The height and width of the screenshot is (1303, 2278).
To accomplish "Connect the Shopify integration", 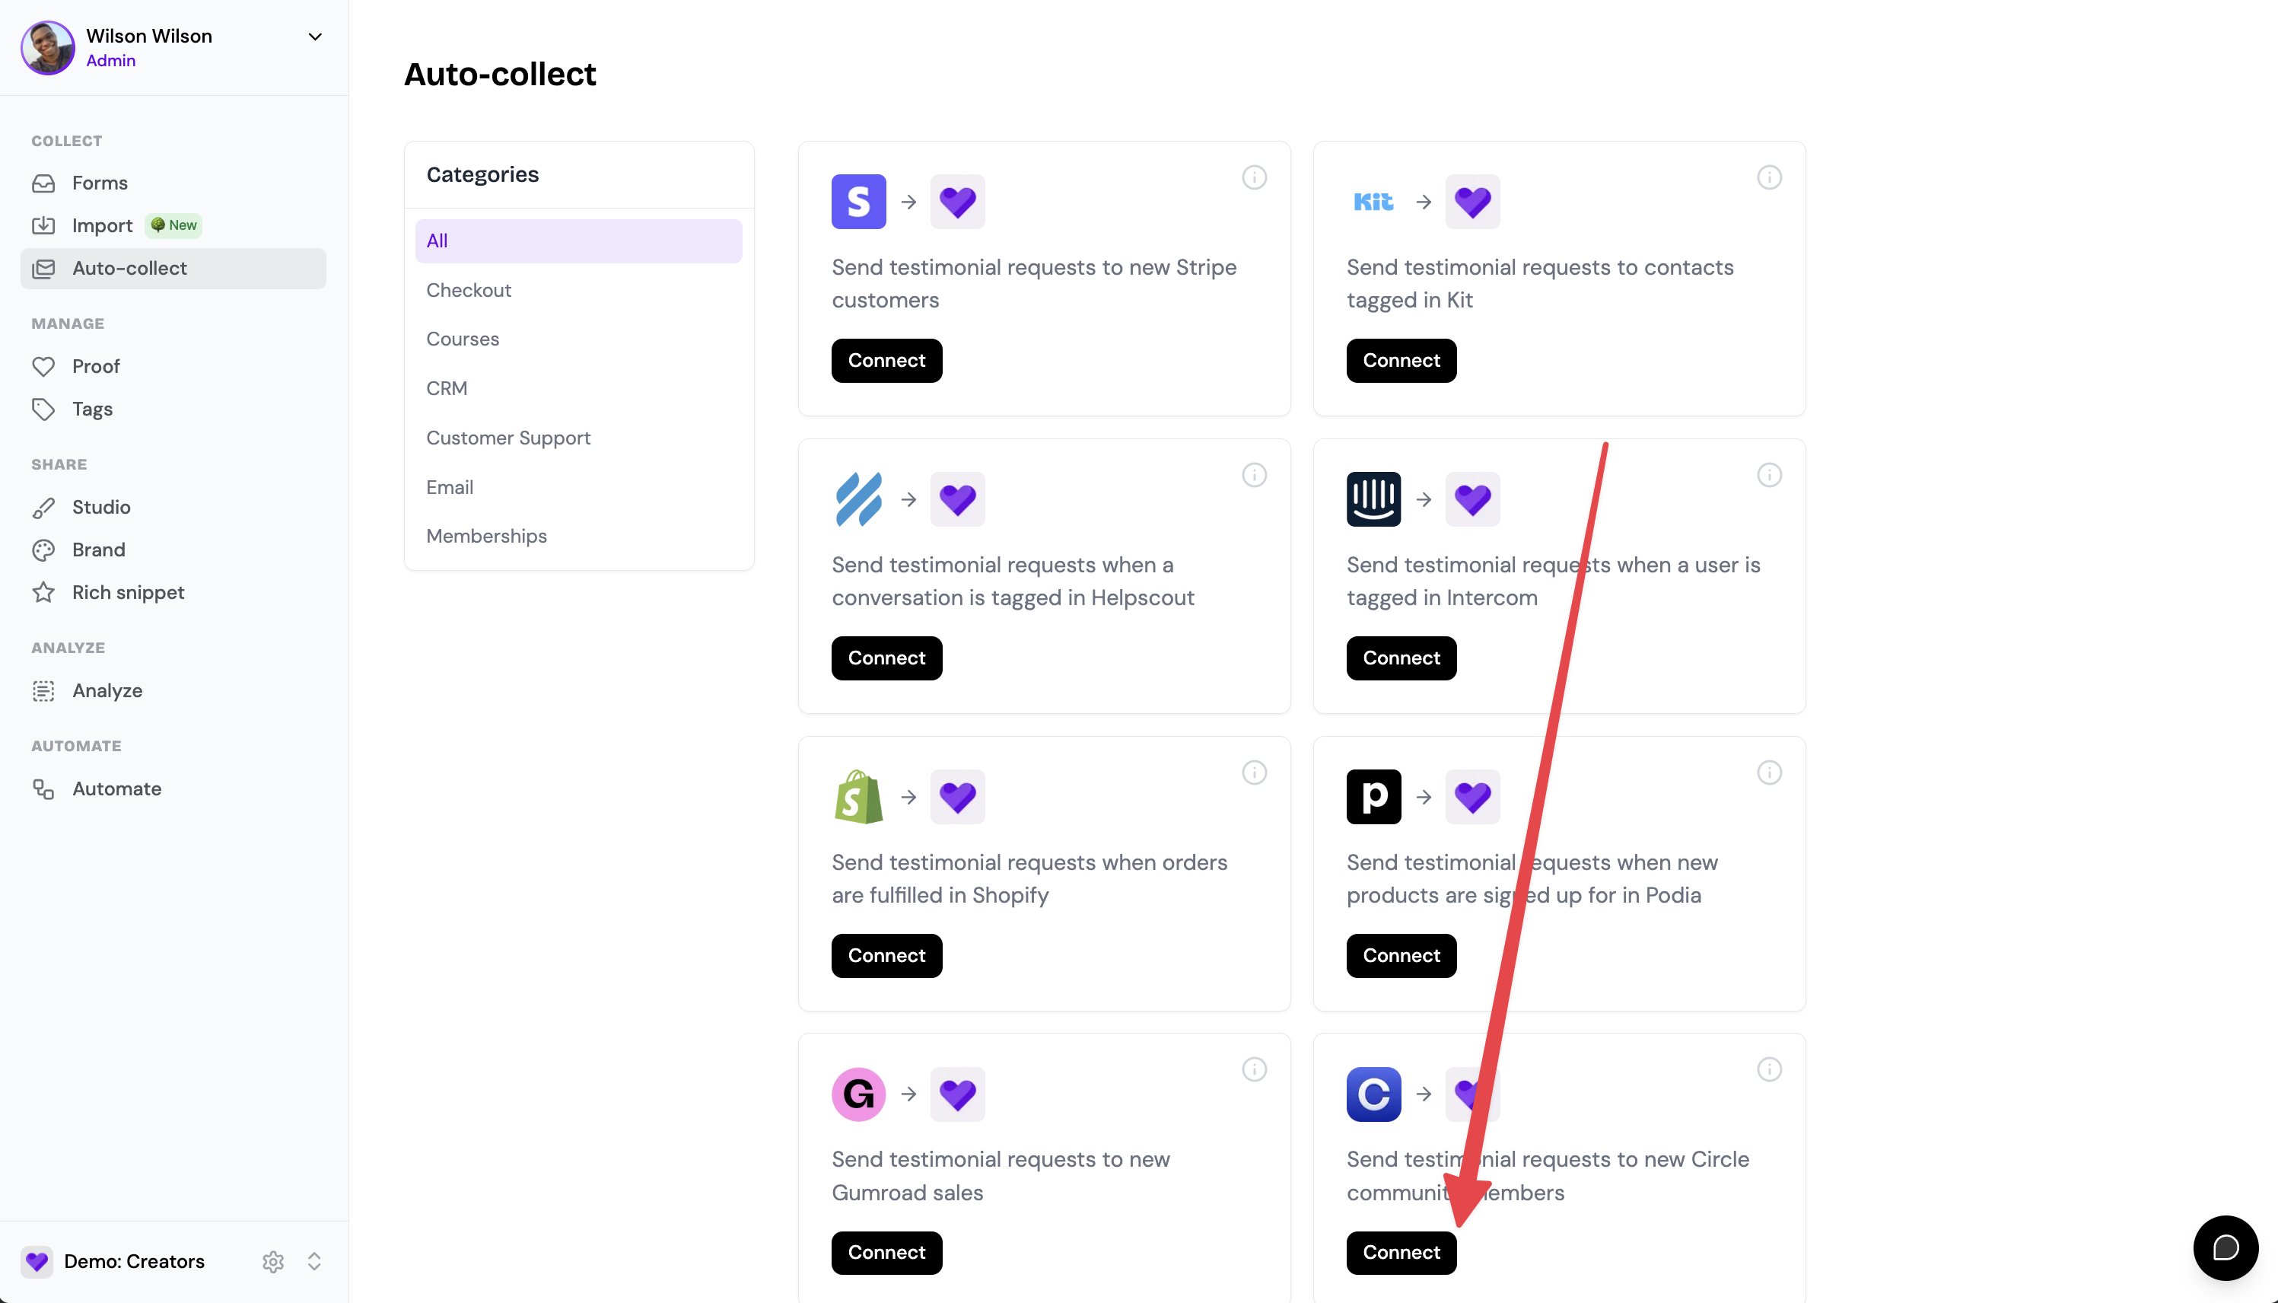I will (886, 956).
